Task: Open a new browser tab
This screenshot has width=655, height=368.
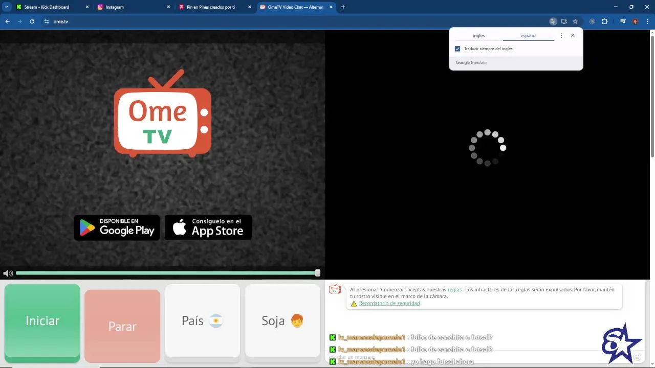Action: tap(343, 7)
